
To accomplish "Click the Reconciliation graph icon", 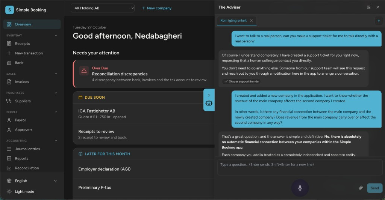I will pos(9,168).
